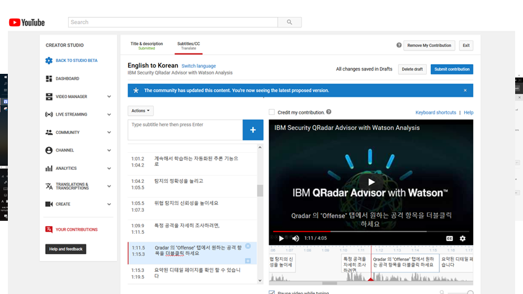Screen dimensions: 523x294
Task: Expand the Analytics section
Action: pyautogui.click(x=109, y=169)
